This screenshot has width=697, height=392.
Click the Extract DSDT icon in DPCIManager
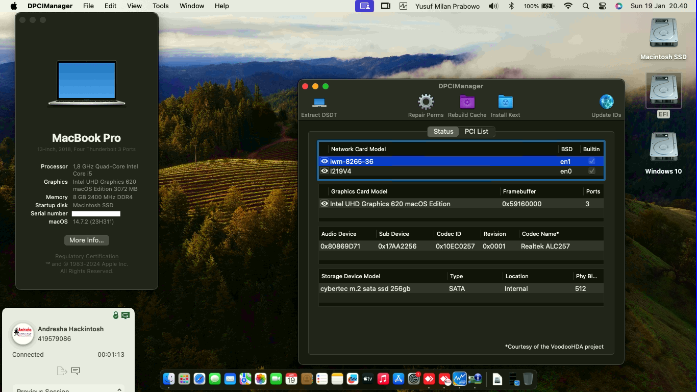coord(319,102)
